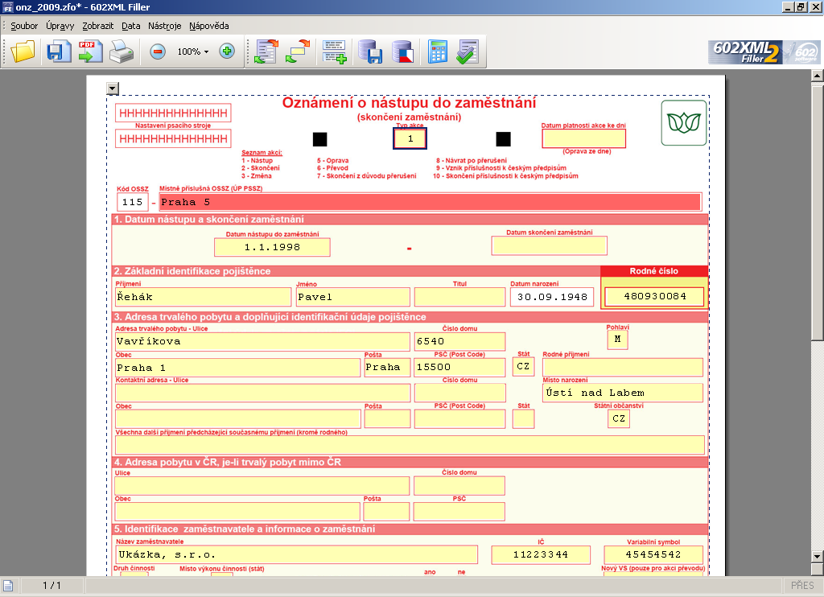Click the save data database icon
The image size is (824, 597).
click(370, 51)
